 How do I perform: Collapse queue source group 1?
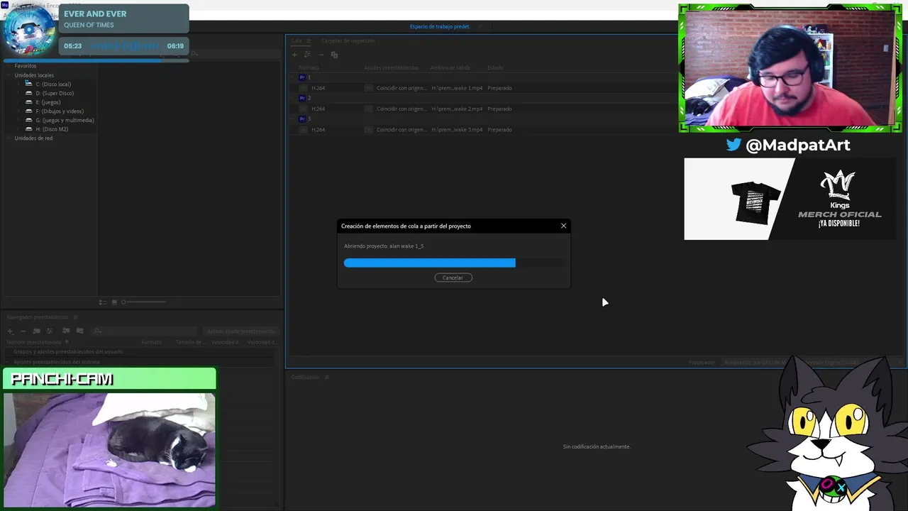[291, 77]
